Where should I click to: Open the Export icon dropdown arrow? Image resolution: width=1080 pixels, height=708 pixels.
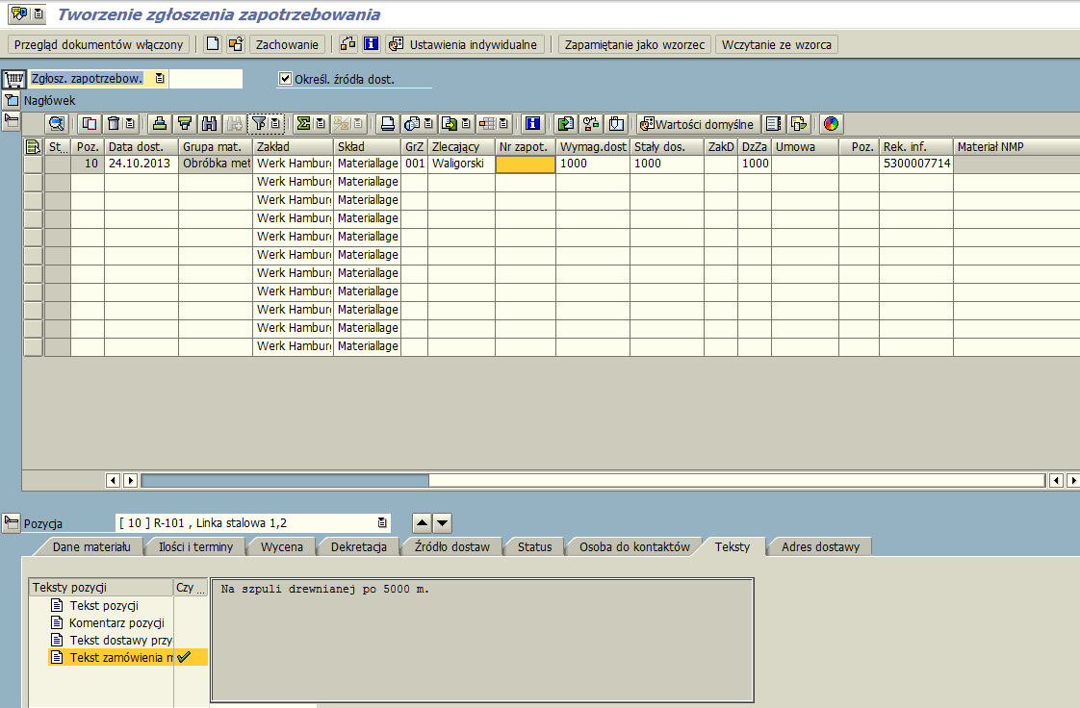466,124
